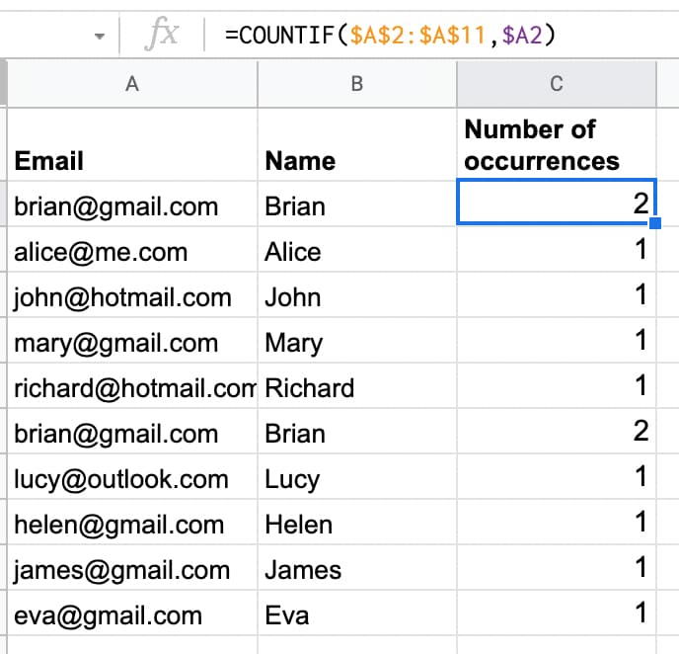Screen dimensions: 679x654
Task: Select occurrences count cell in Alice row
Action: pyautogui.click(x=557, y=249)
